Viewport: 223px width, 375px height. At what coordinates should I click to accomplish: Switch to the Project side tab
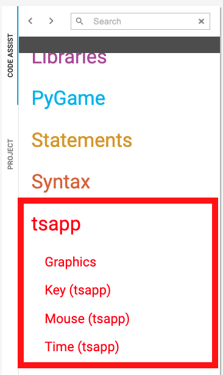pos(10,154)
